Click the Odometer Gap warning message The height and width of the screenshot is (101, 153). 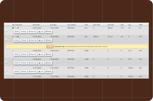81,47
